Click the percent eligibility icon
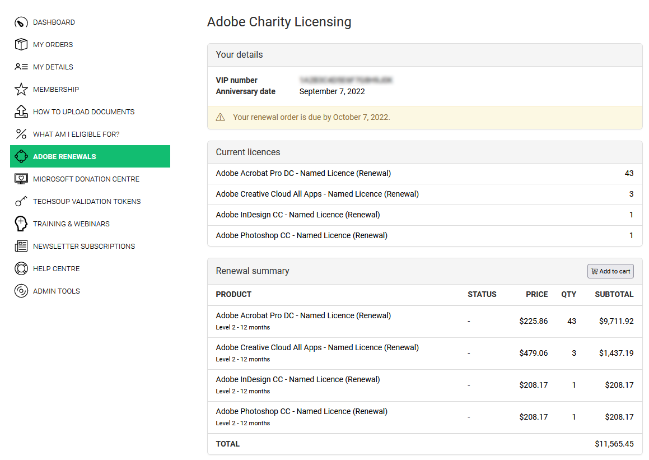 point(21,134)
